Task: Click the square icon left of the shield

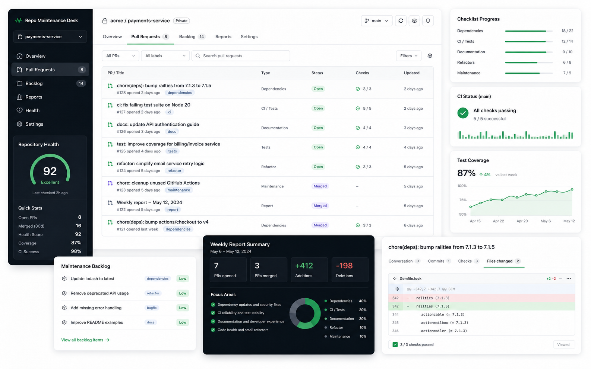Action: click(414, 21)
